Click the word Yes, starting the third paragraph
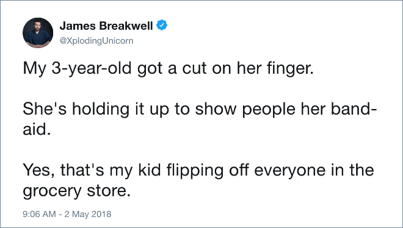 38,171
